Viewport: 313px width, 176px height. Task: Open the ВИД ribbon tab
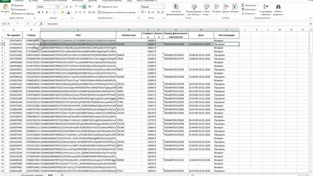tap(129, 1)
